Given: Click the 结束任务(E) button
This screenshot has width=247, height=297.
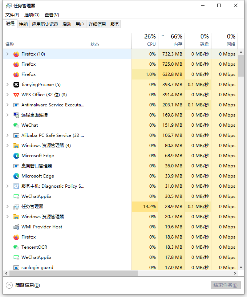Looking at the screenshot, I should pyautogui.click(x=226, y=285).
